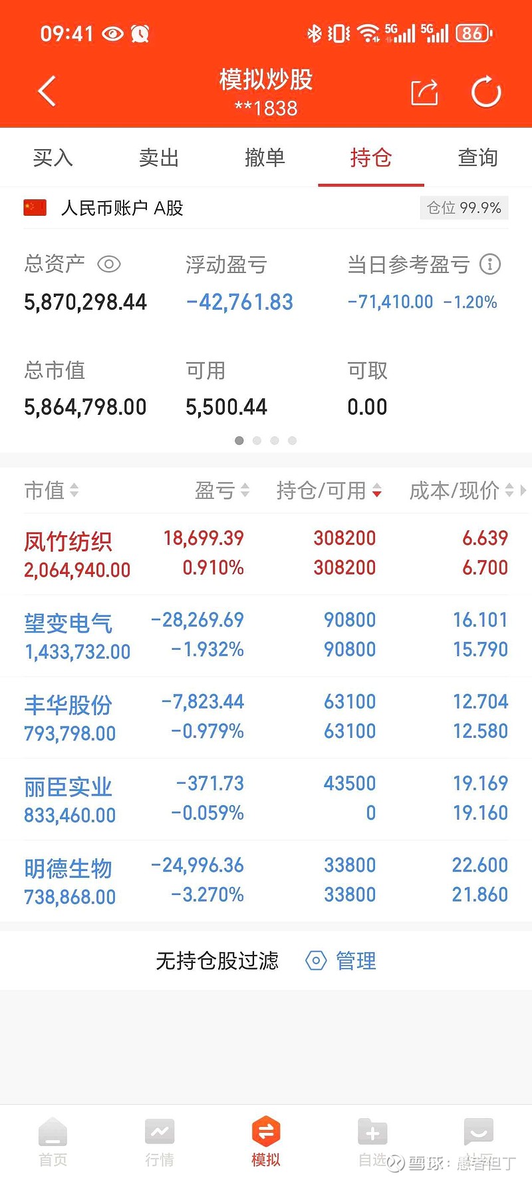532x1180 pixels.
Task: Open the 明德生物 holding row
Action: tap(266, 880)
